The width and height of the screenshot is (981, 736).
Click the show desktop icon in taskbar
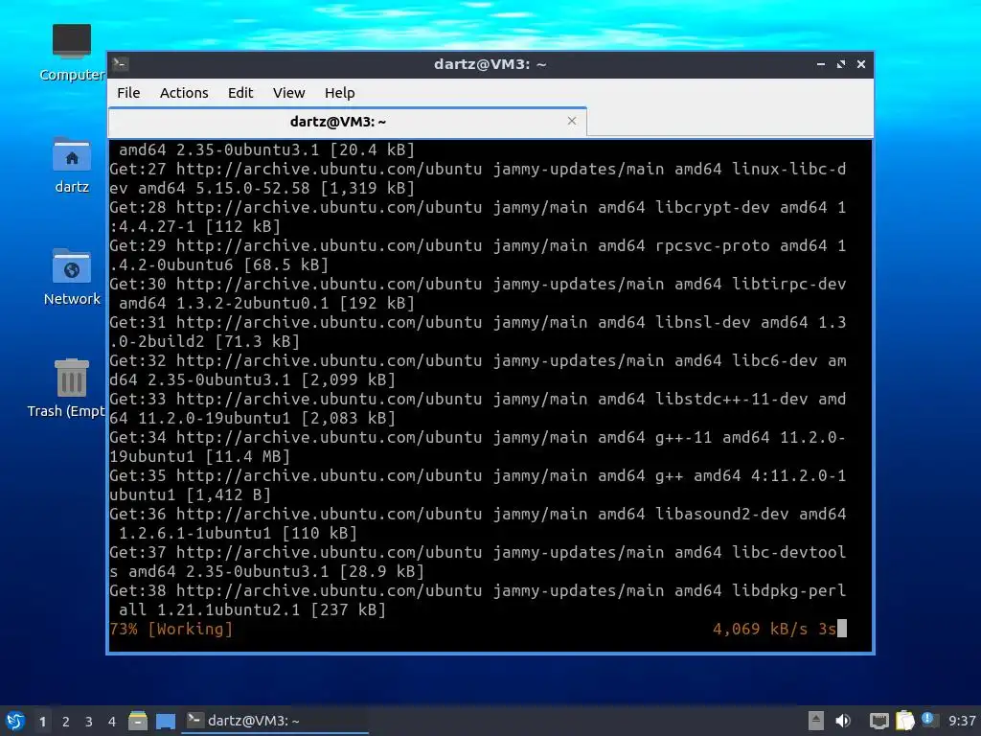166,722
